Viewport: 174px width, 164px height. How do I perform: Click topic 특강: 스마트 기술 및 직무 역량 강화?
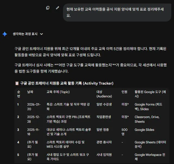[68, 107]
